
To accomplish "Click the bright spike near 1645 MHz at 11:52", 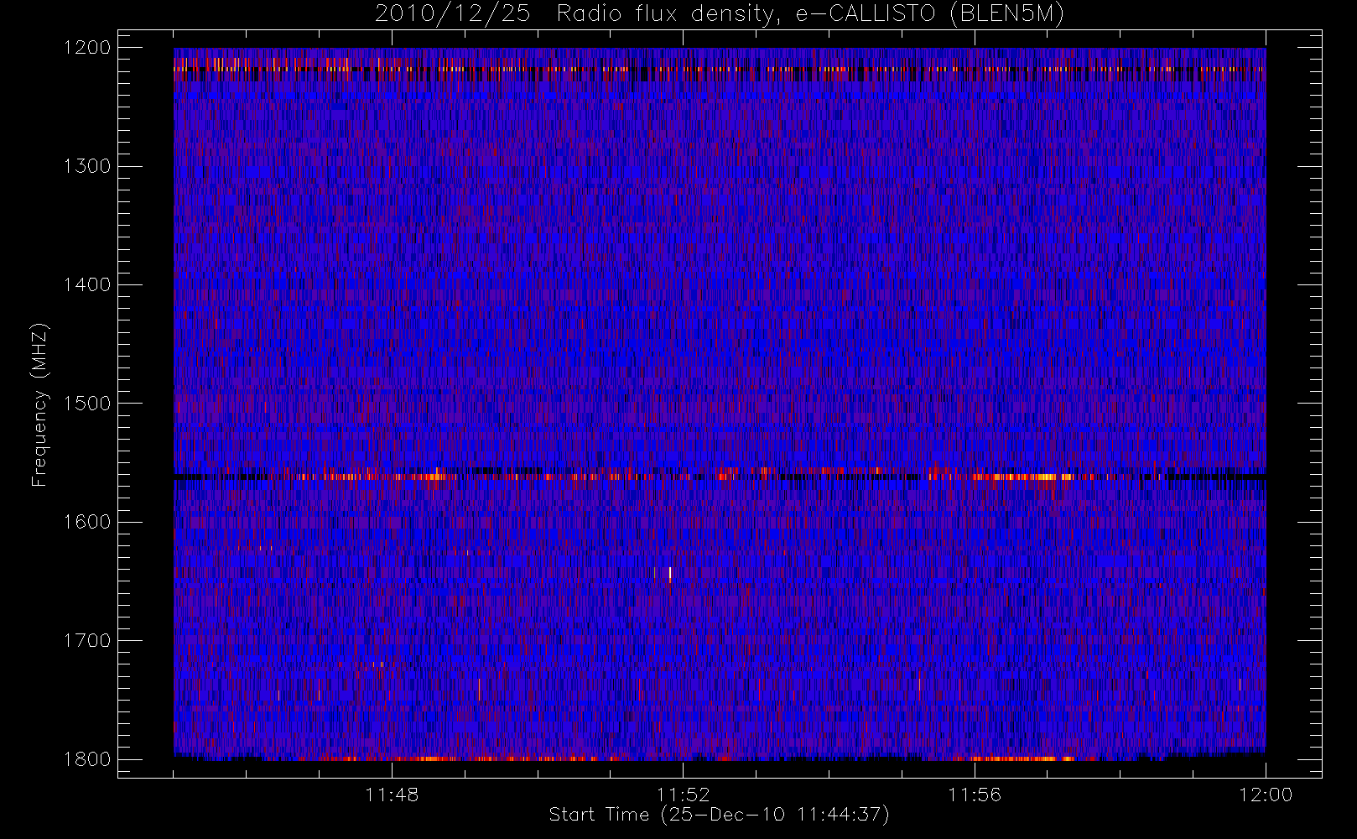I will point(669,574).
